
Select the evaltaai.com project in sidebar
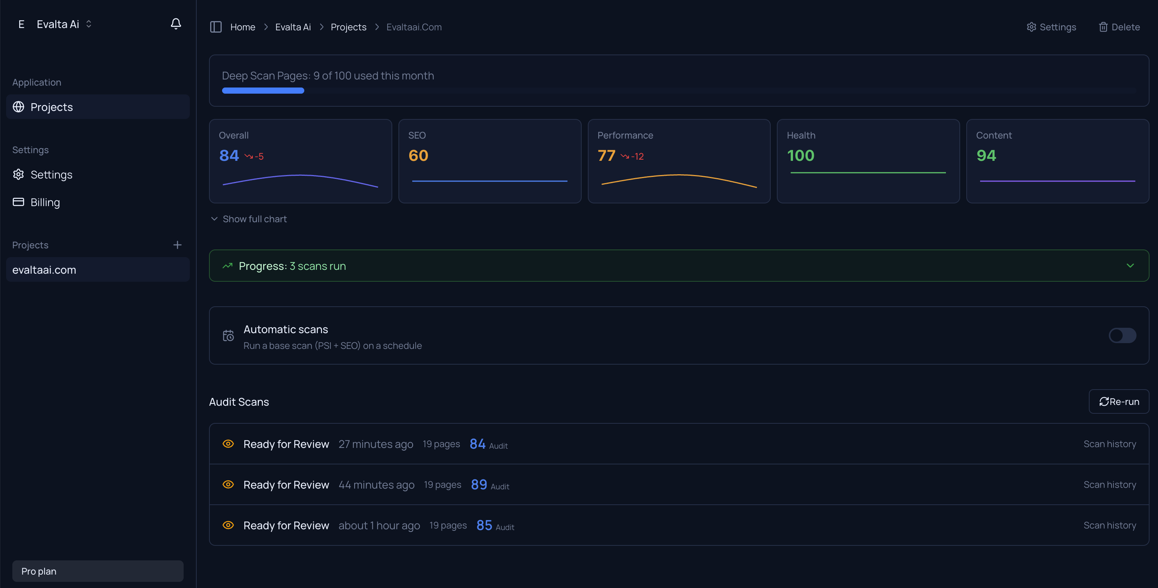point(44,269)
